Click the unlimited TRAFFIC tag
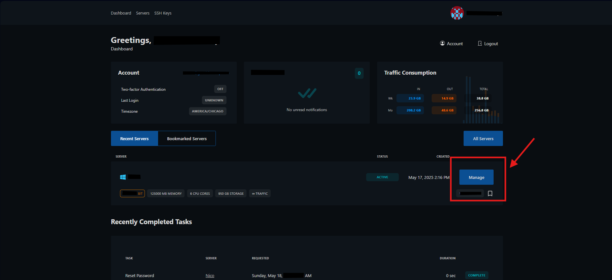612x280 pixels. (x=260, y=193)
